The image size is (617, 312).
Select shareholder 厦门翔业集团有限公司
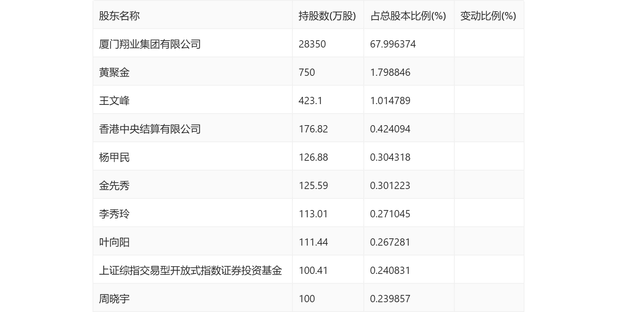150,44
